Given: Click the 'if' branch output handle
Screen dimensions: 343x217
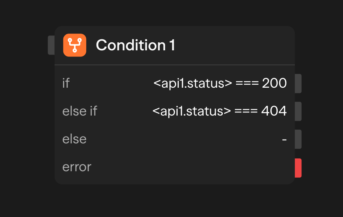Looking at the screenshot, I should [x=298, y=84].
